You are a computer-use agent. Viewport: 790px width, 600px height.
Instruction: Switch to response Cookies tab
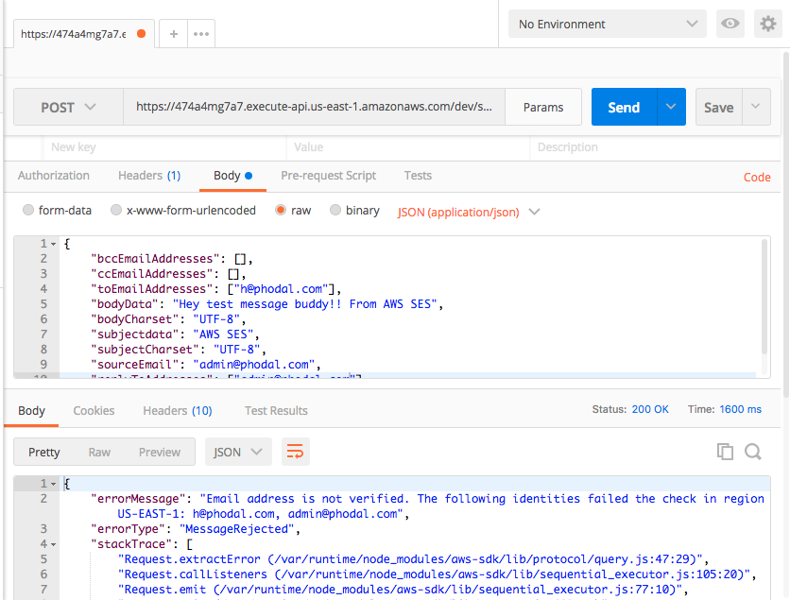click(x=94, y=411)
